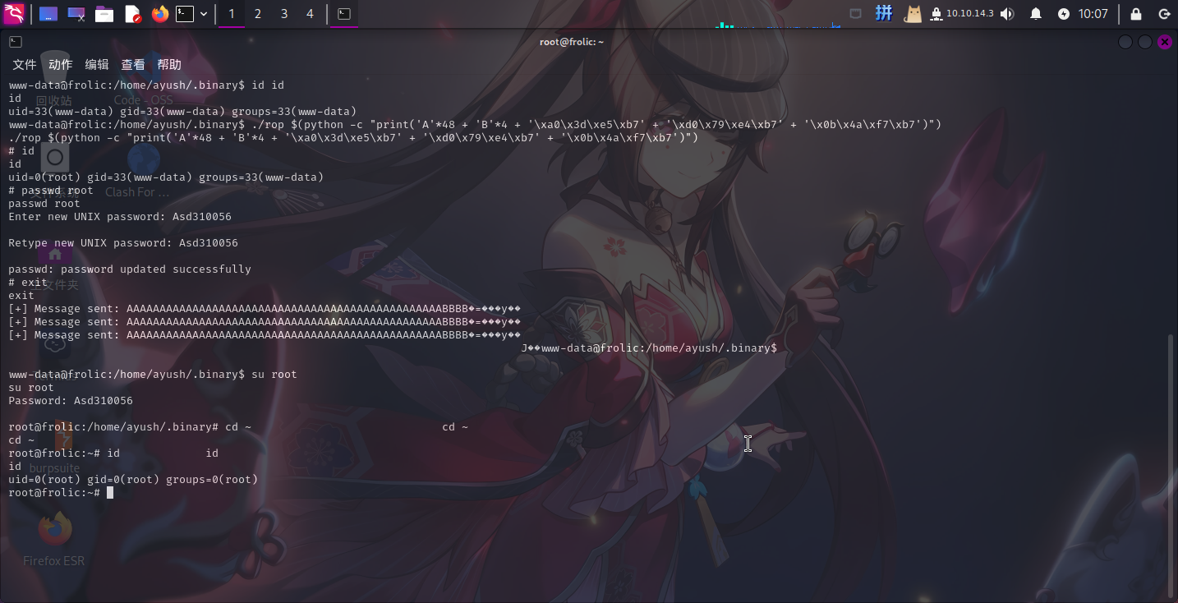This screenshot has height=603, width=1178.
Task: Open the terminal emulator launcher in the panel
Action: [186, 14]
